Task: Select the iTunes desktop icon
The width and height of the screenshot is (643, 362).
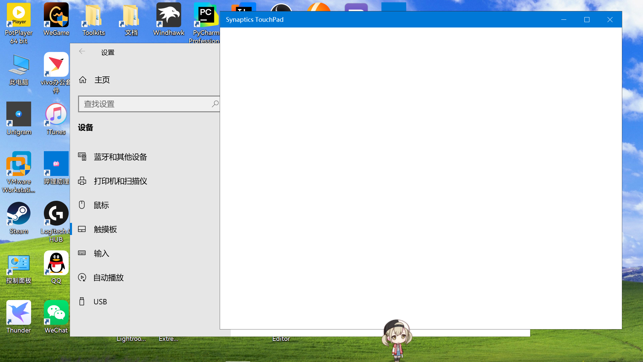Action: click(x=56, y=119)
